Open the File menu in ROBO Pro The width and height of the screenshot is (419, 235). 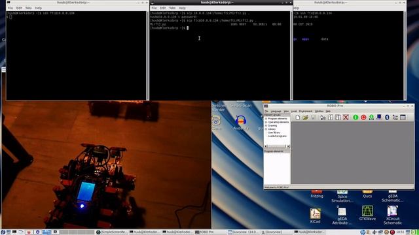click(x=266, y=111)
